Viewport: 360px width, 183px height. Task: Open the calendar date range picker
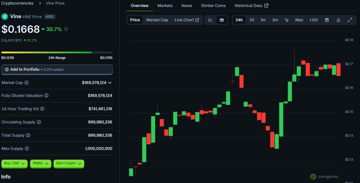click(327, 20)
